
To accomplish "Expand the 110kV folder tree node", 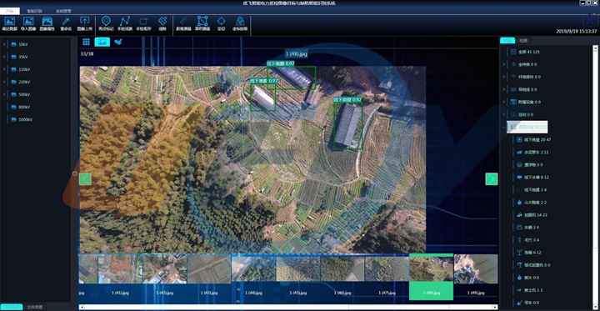I will tap(4, 69).
